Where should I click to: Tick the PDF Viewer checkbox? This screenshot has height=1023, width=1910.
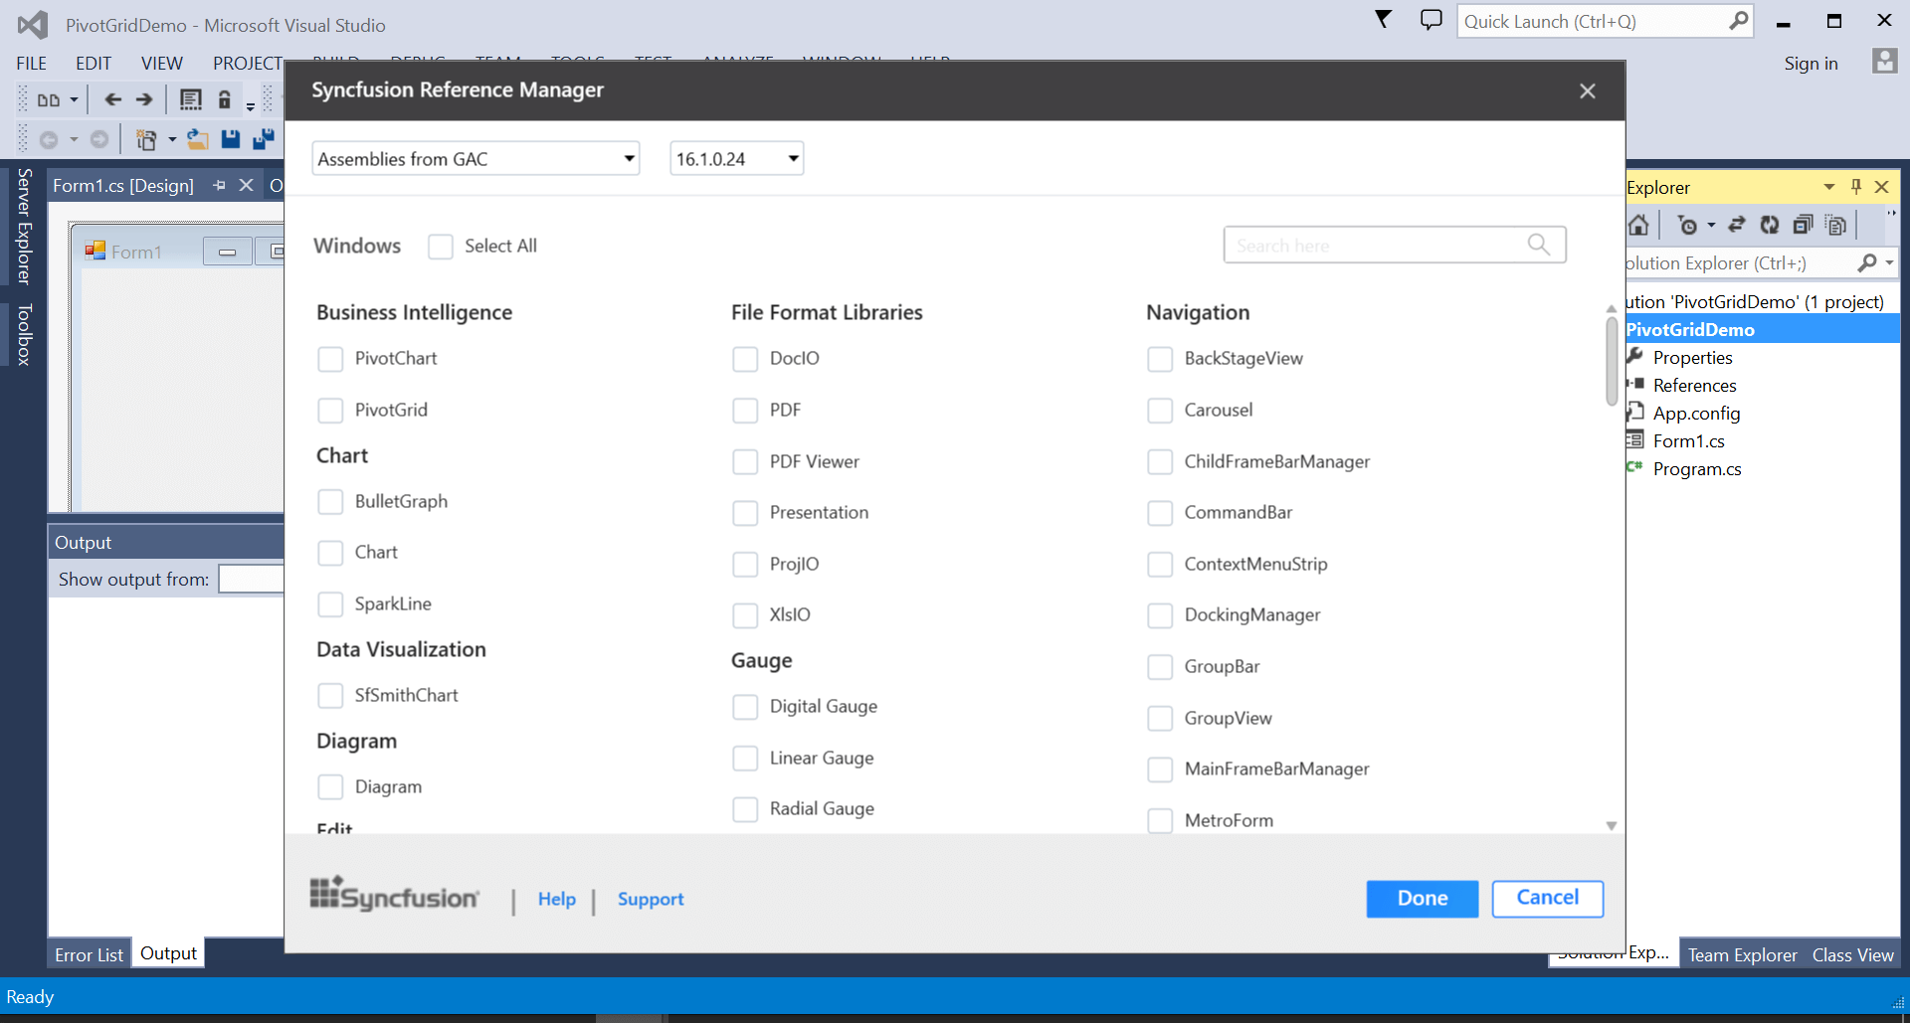click(x=745, y=461)
